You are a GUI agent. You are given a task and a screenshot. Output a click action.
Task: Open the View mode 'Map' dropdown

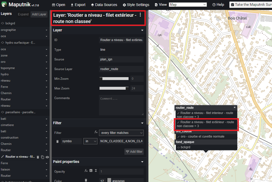188,5
